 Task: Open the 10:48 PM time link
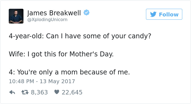[22, 82]
